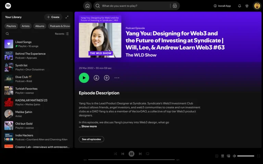Open Now Playing view icon
The height and width of the screenshot is (164, 263).
[217, 156]
